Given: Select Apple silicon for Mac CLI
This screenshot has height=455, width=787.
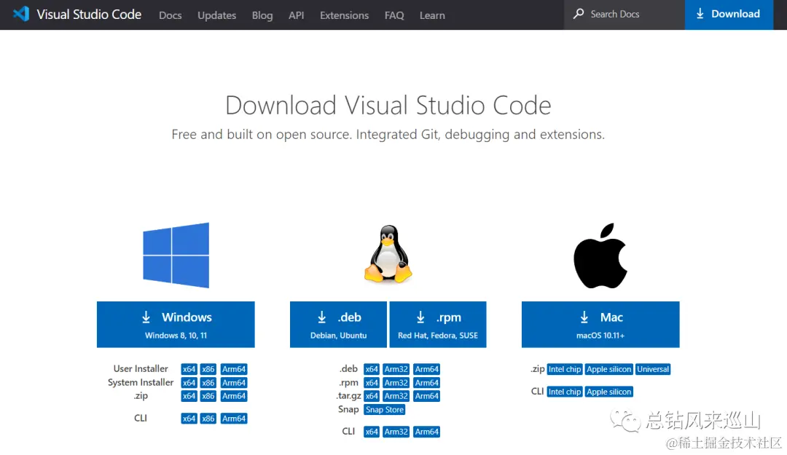Looking at the screenshot, I should (x=608, y=392).
